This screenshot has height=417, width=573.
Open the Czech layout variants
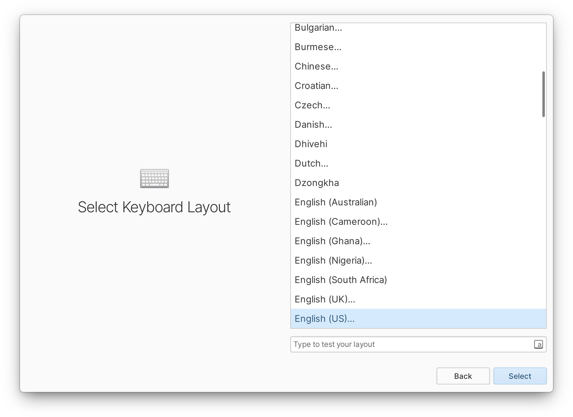[312, 105]
